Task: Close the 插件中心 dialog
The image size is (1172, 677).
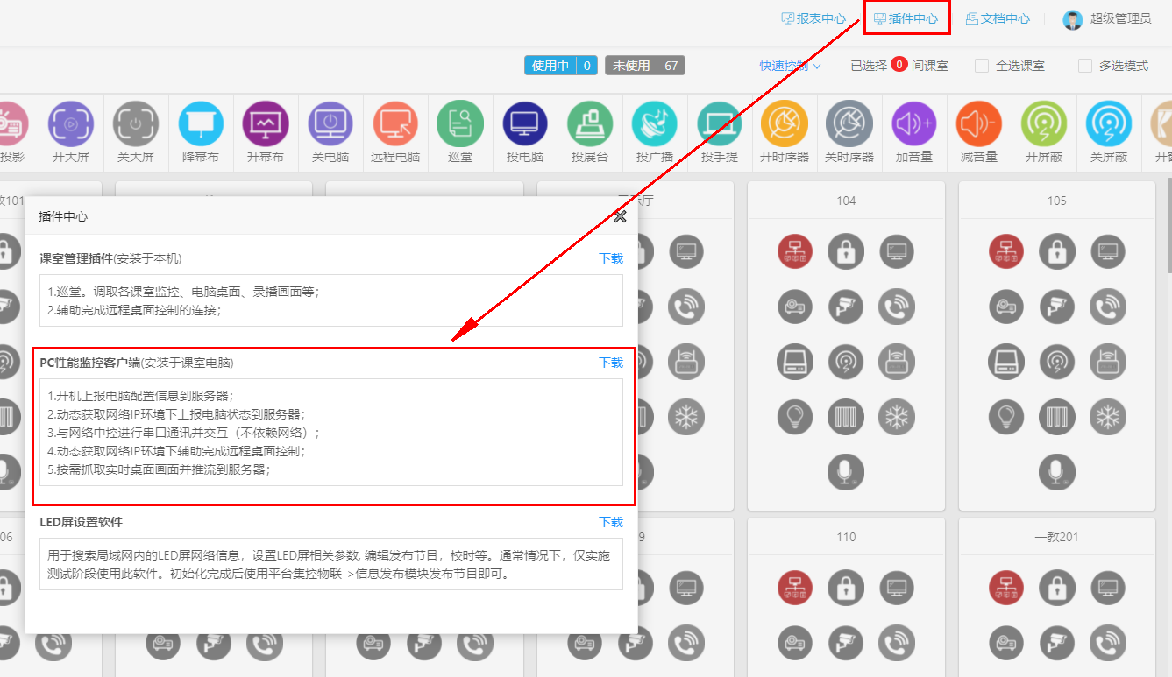Action: click(x=620, y=216)
